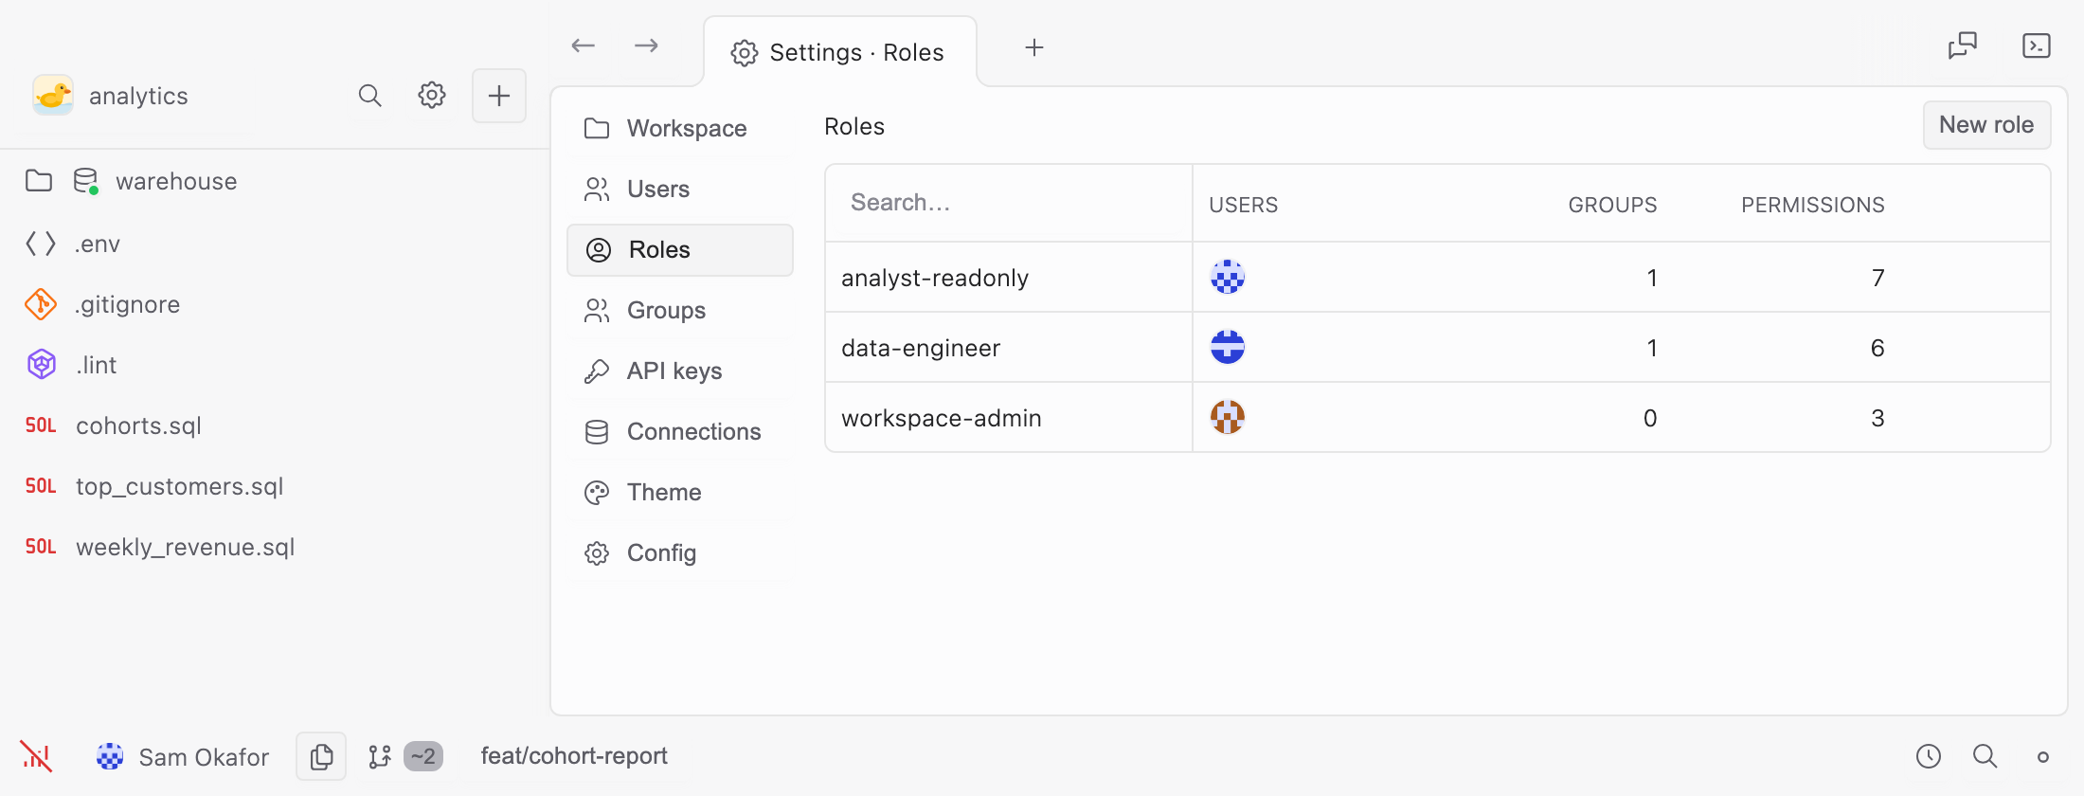
Task: Click the New role button
Action: pos(1986,125)
